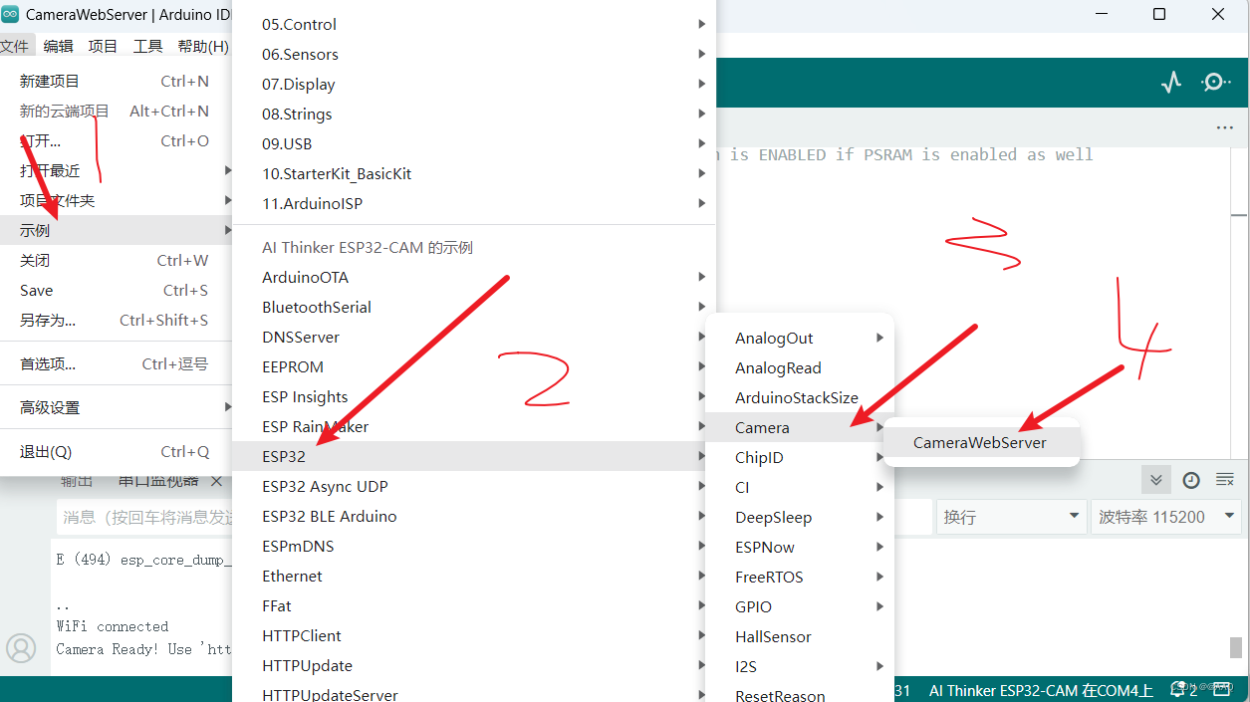Expand the AnalogOut submenu
The image size is (1250, 702).
(800, 338)
